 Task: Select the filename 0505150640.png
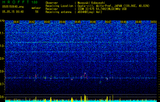point(13,7)
